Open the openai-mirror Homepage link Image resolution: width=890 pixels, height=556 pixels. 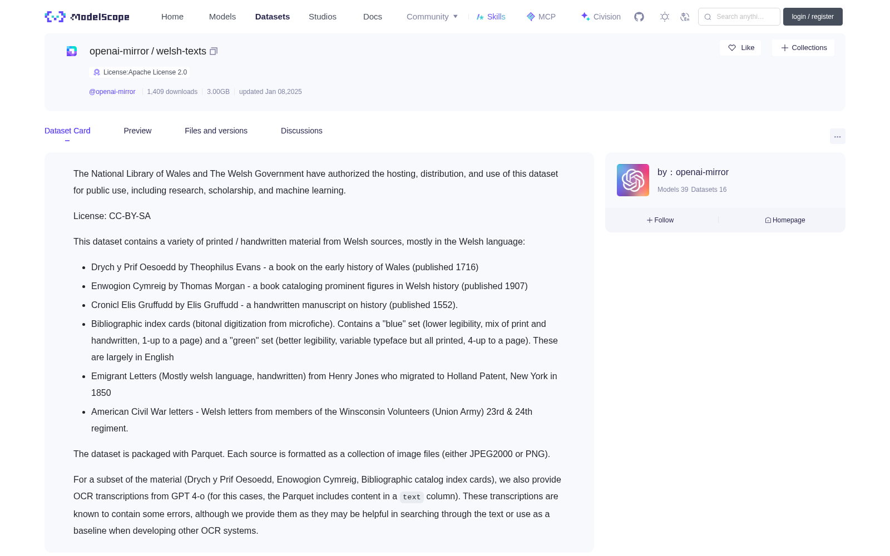785,220
